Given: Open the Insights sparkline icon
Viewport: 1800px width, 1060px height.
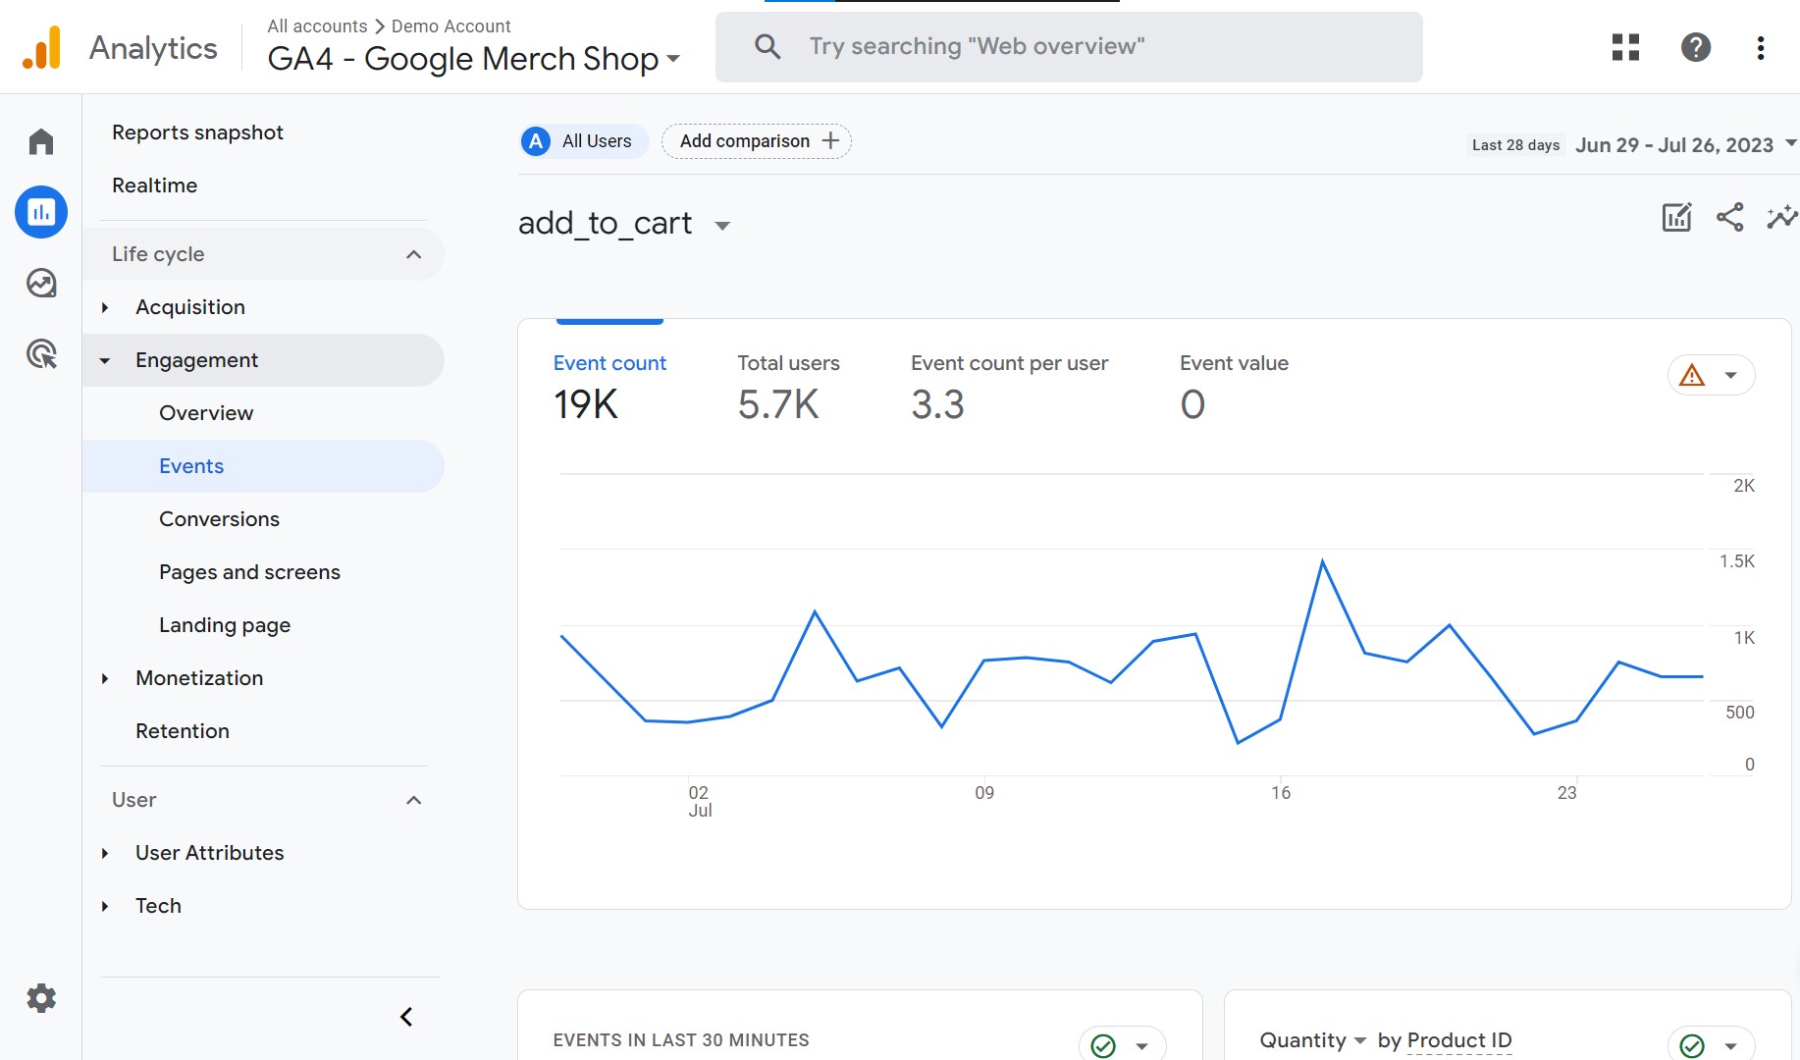Looking at the screenshot, I should (1781, 217).
